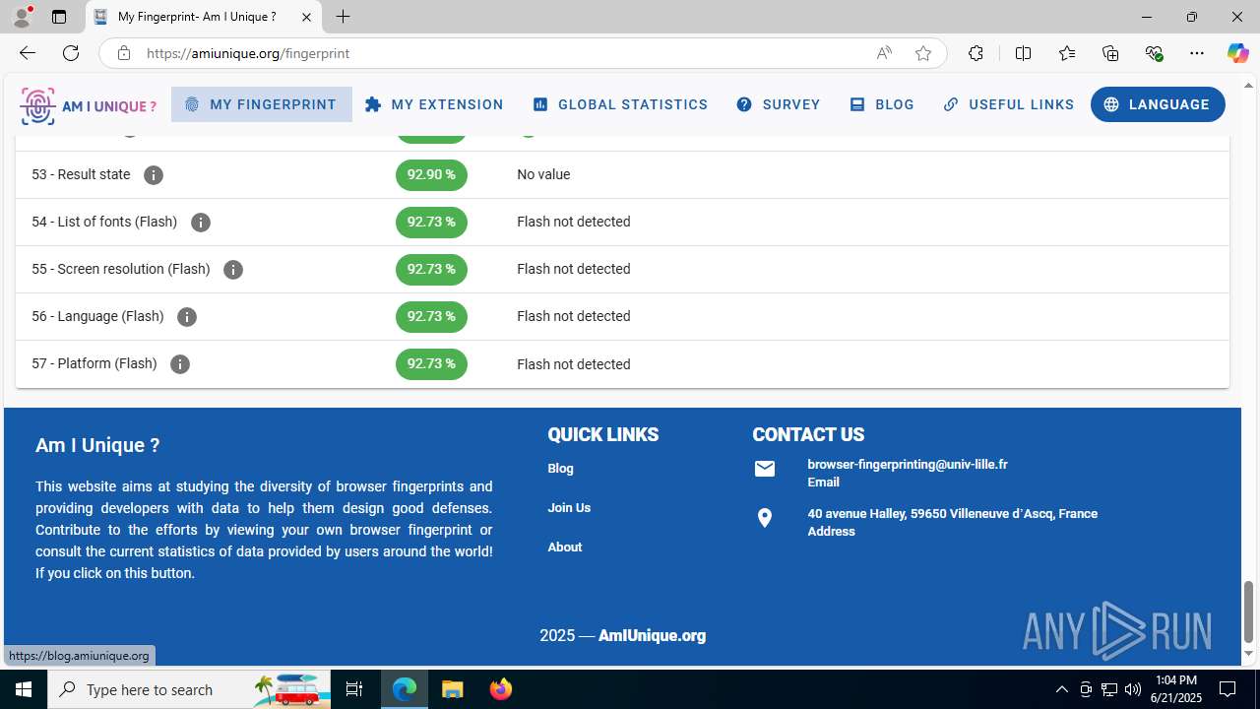
Task: Add a new browser tab
Action: point(343,17)
